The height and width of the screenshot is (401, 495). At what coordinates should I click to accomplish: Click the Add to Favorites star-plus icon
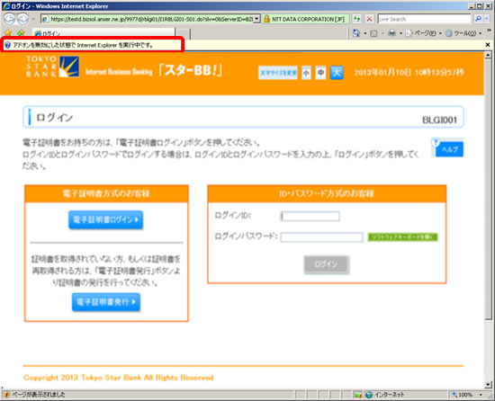pos(21,32)
